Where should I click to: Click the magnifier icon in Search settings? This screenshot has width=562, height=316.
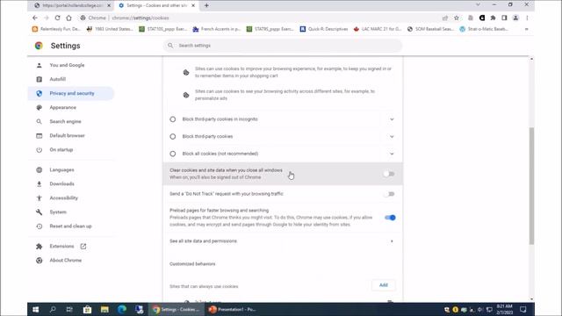click(170, 46)
